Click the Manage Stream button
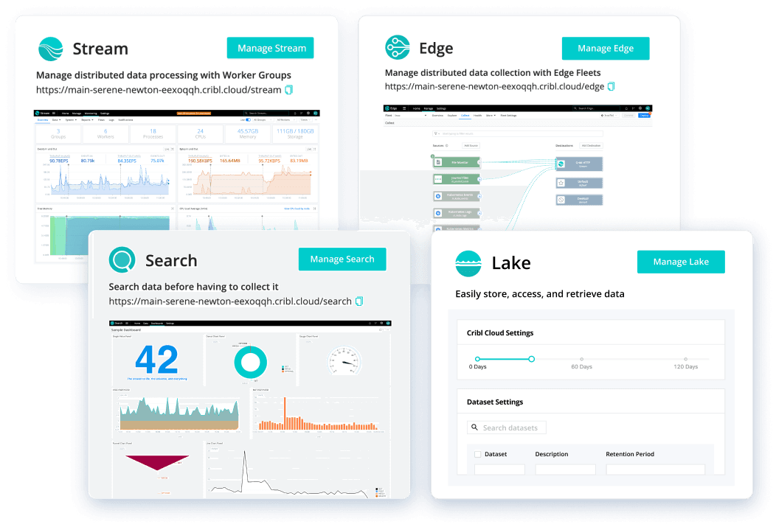The height and width of the screenshot is (527, 776). pyautogui.click(x=270, y=48)
